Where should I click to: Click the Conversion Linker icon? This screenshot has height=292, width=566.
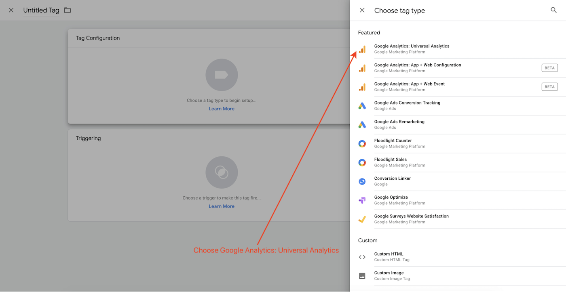pos(362,182)
